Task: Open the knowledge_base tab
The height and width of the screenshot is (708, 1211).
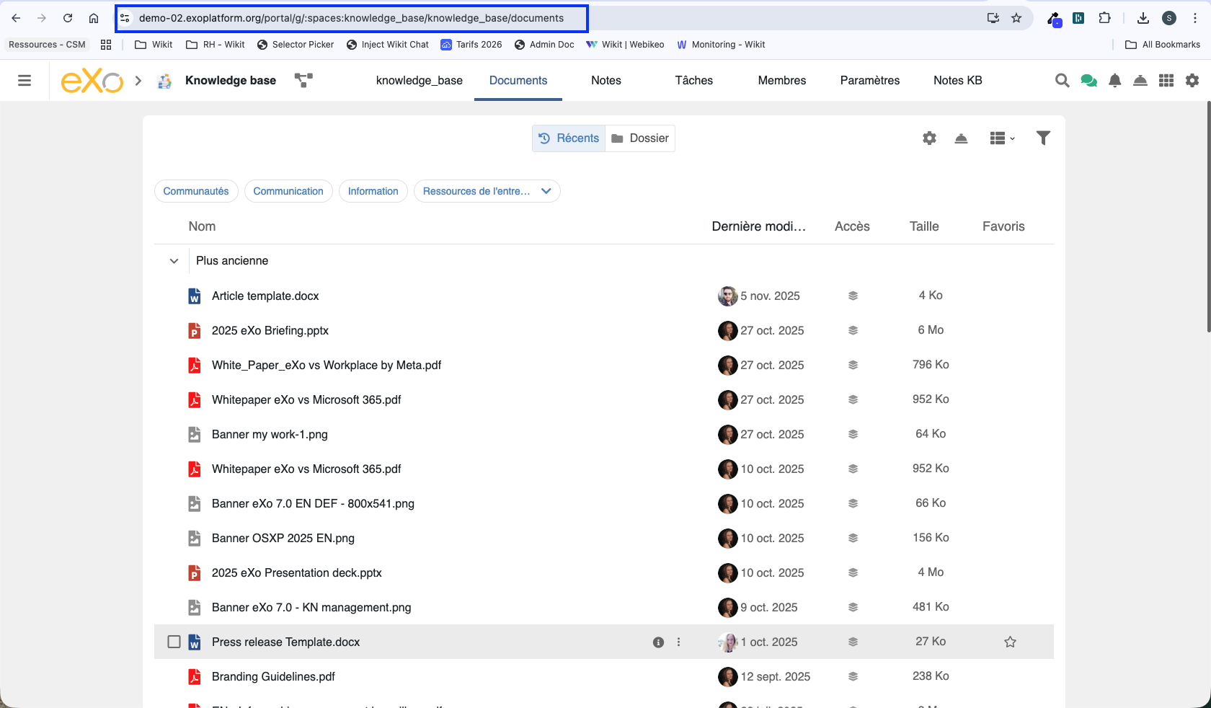Action: coord(420,81)
